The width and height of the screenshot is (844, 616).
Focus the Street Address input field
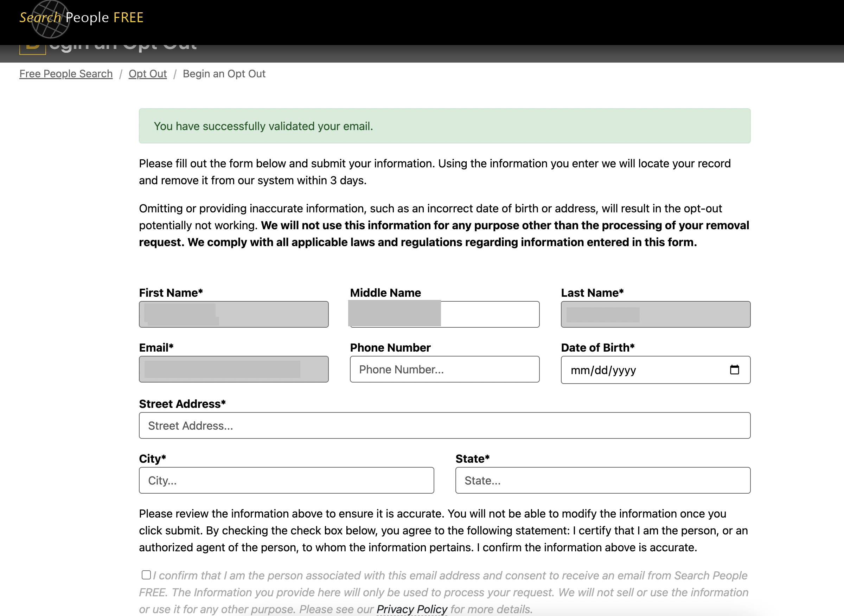click(x=444, y=425)
